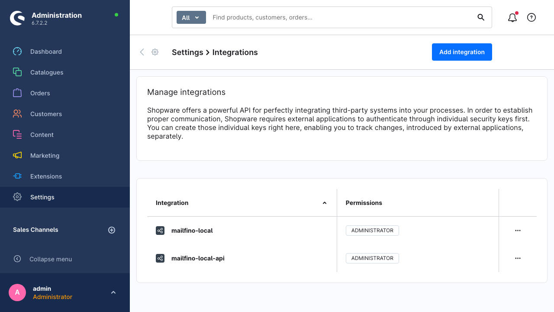This screenshot has height=312, width=554.
Task: Click the collapse menu arrow icon
Action: pos(17,259)
